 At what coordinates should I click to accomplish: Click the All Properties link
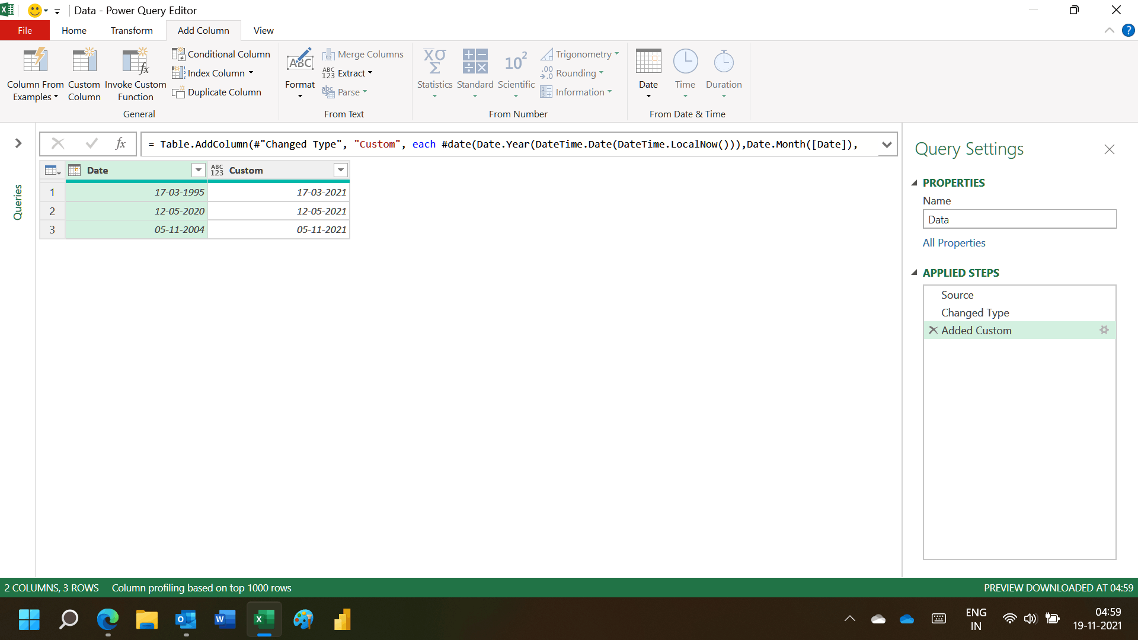coord(954,243)
